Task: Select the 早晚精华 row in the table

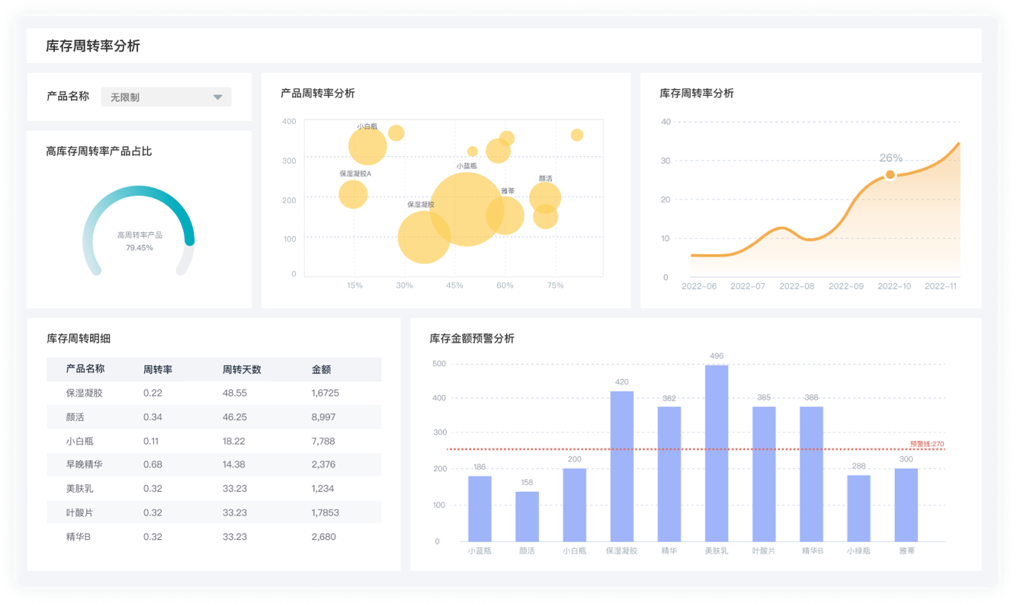Action: (213, 464)
